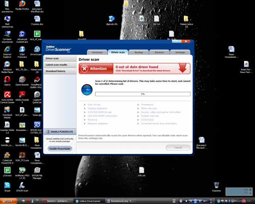Click the Ventrilo desktop icon
This screenshot has width=255, height=204.
point(7,142)
